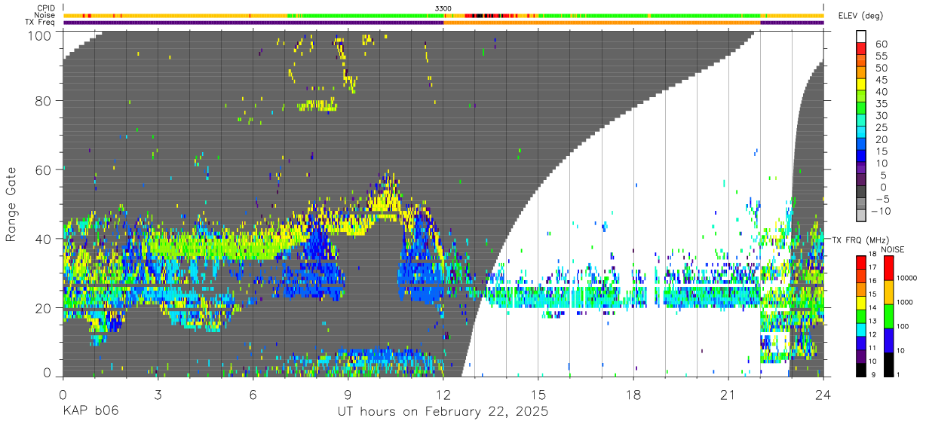Click the blue NOISE band between 10 and 100
This screenshot has width=926, height=427.
(889, 339)
